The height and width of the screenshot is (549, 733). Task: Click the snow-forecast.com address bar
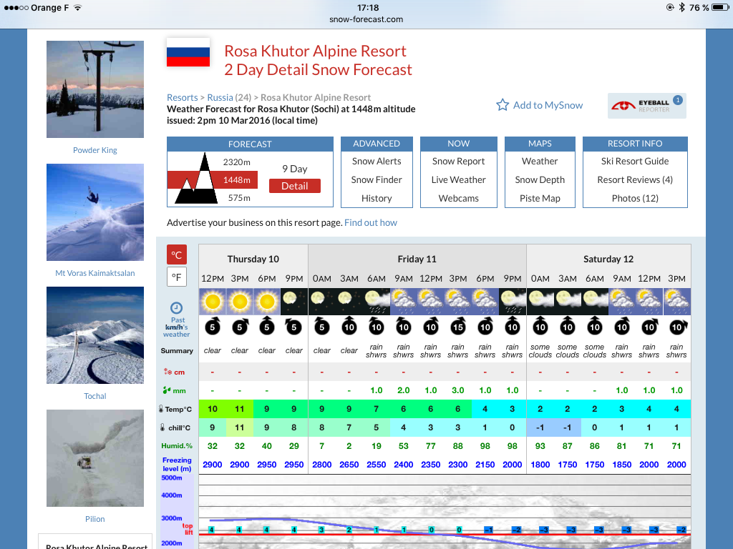click(x=366, y=19)
